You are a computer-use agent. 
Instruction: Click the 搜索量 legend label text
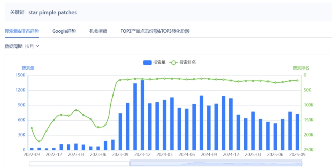pos(159,63)
